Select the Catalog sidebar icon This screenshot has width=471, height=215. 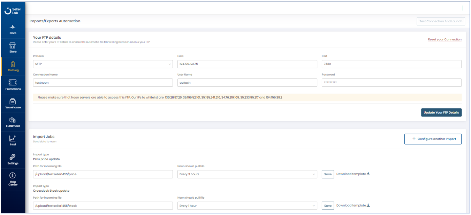pyautogui.click(x=13, y=66)
